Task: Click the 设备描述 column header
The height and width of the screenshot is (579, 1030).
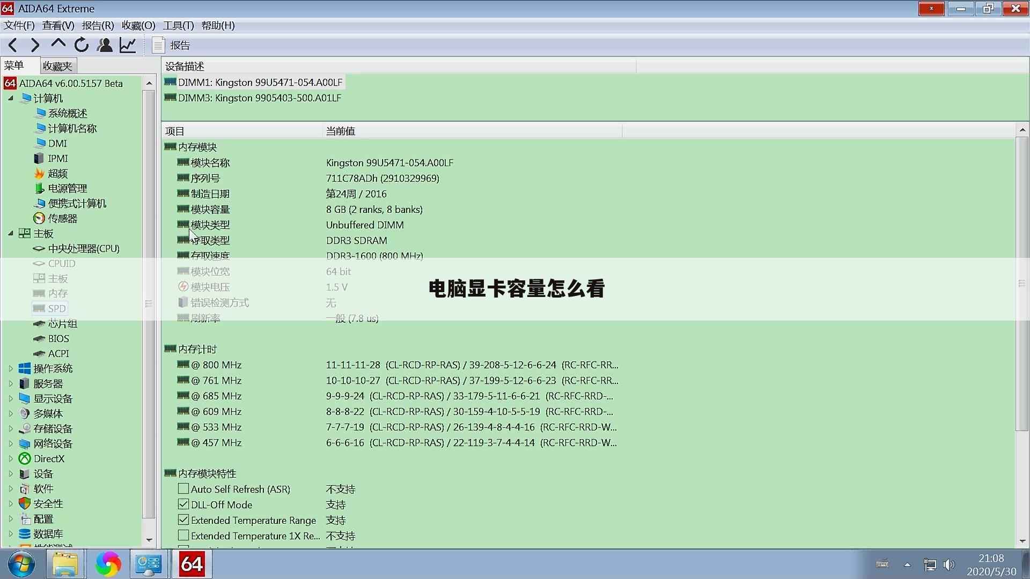Action: (399, 66)
